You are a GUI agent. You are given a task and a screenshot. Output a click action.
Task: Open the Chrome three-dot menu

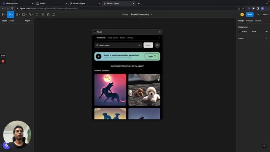pyautogui.click(x=267, y=8)
